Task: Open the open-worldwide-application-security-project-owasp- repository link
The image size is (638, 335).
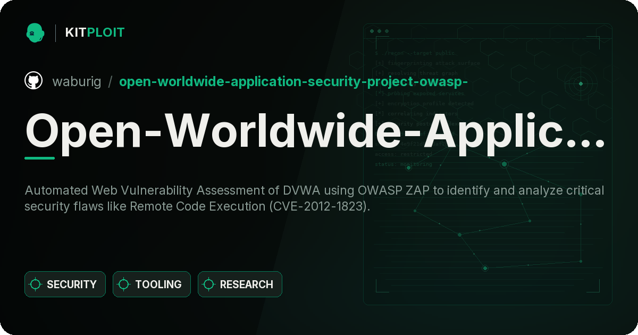Action: (293, 81)
